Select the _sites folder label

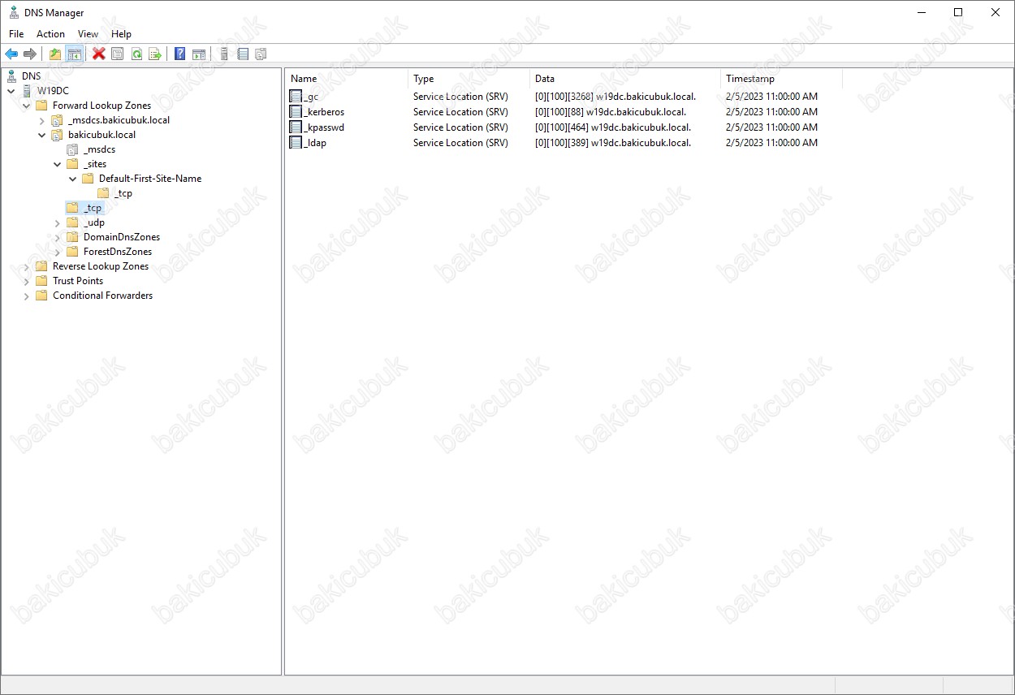tap(95, 164)
